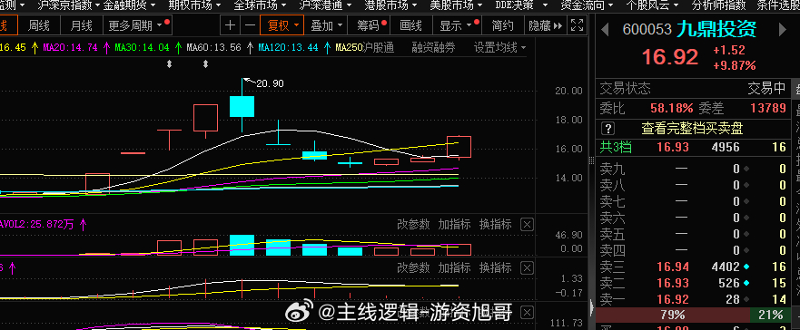Viewport: 800px width, 330px height.
Task: Click 改参数 in volume panel
Action: (x=413, y=225)
